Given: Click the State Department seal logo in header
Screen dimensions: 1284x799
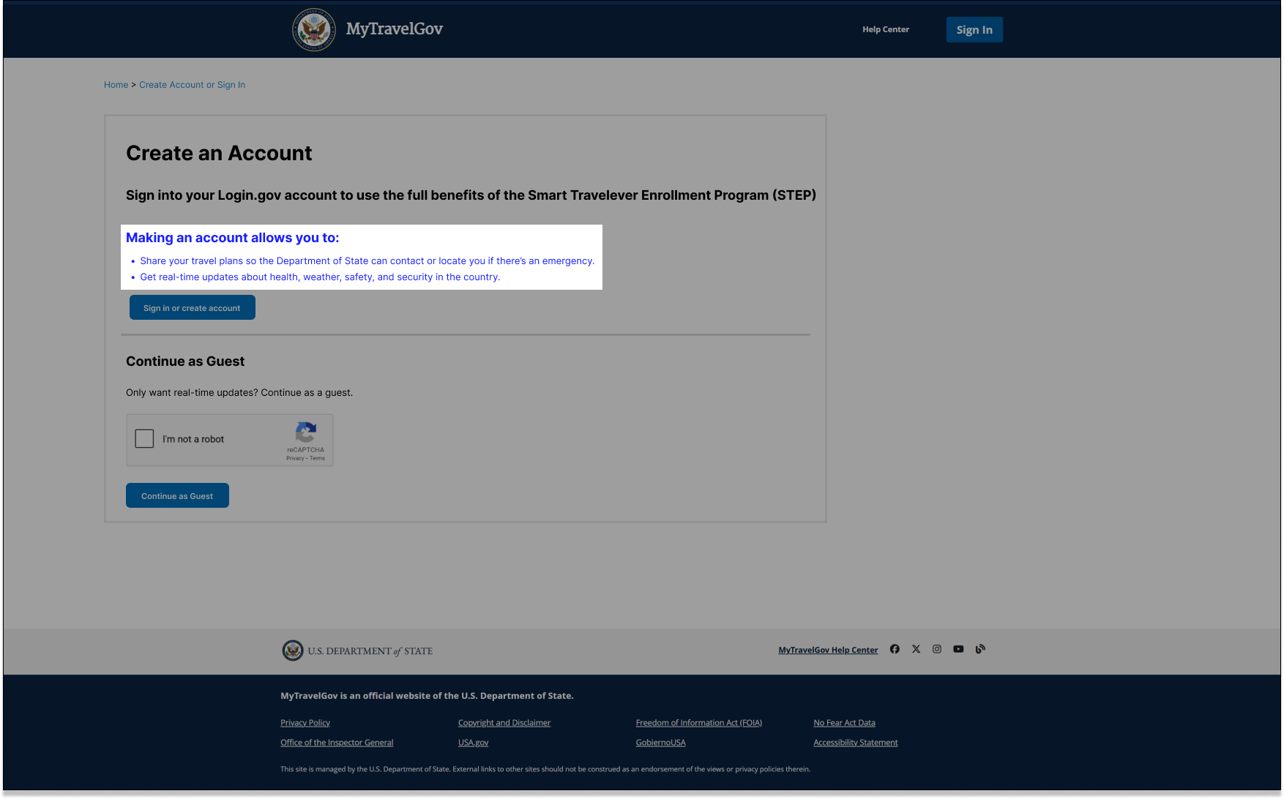Looking at the screenshot, I should tap(314, 30).
